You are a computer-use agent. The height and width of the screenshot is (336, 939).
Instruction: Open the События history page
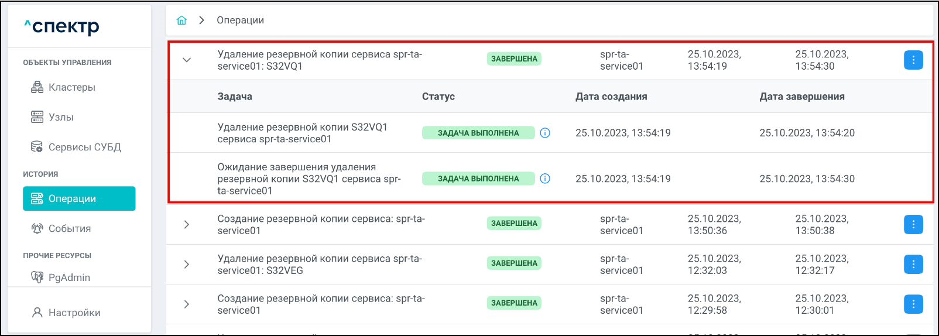pyautogui.click(x=69, y=228)
